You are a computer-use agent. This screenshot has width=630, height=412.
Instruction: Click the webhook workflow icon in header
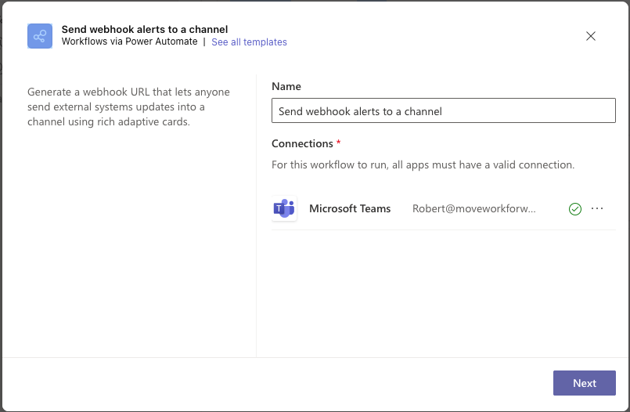coord(40,36)
